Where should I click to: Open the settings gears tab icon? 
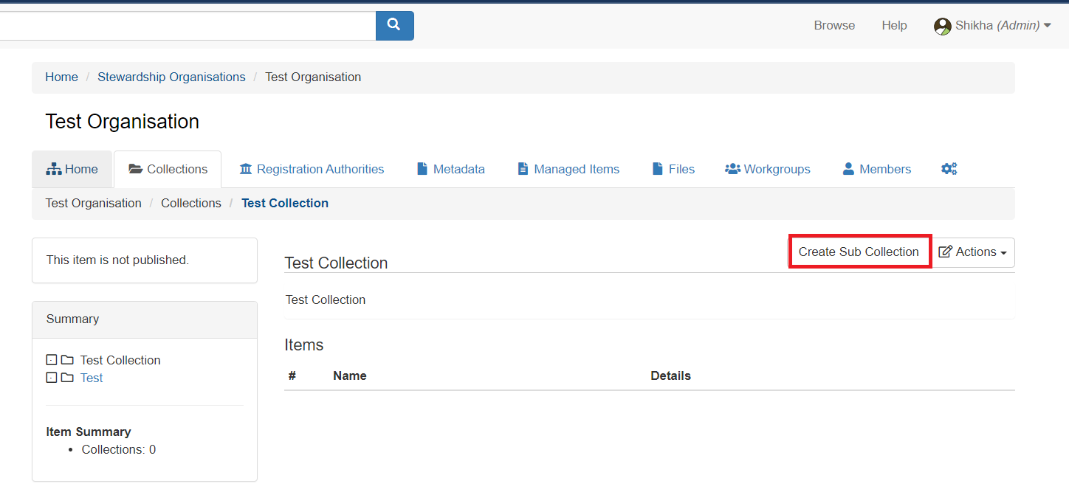949,169
